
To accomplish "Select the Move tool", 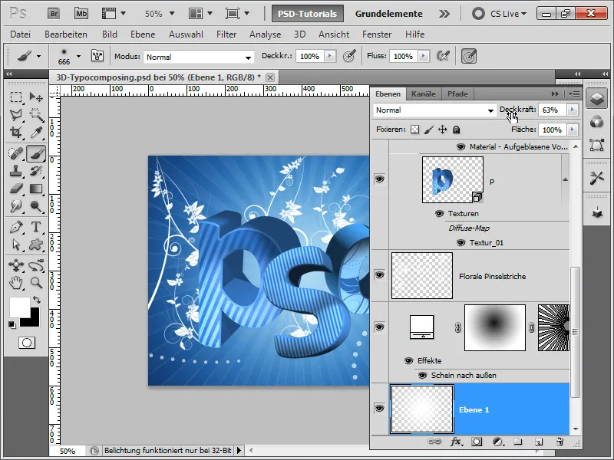I will pyautogui.click(x=36, y=97).
